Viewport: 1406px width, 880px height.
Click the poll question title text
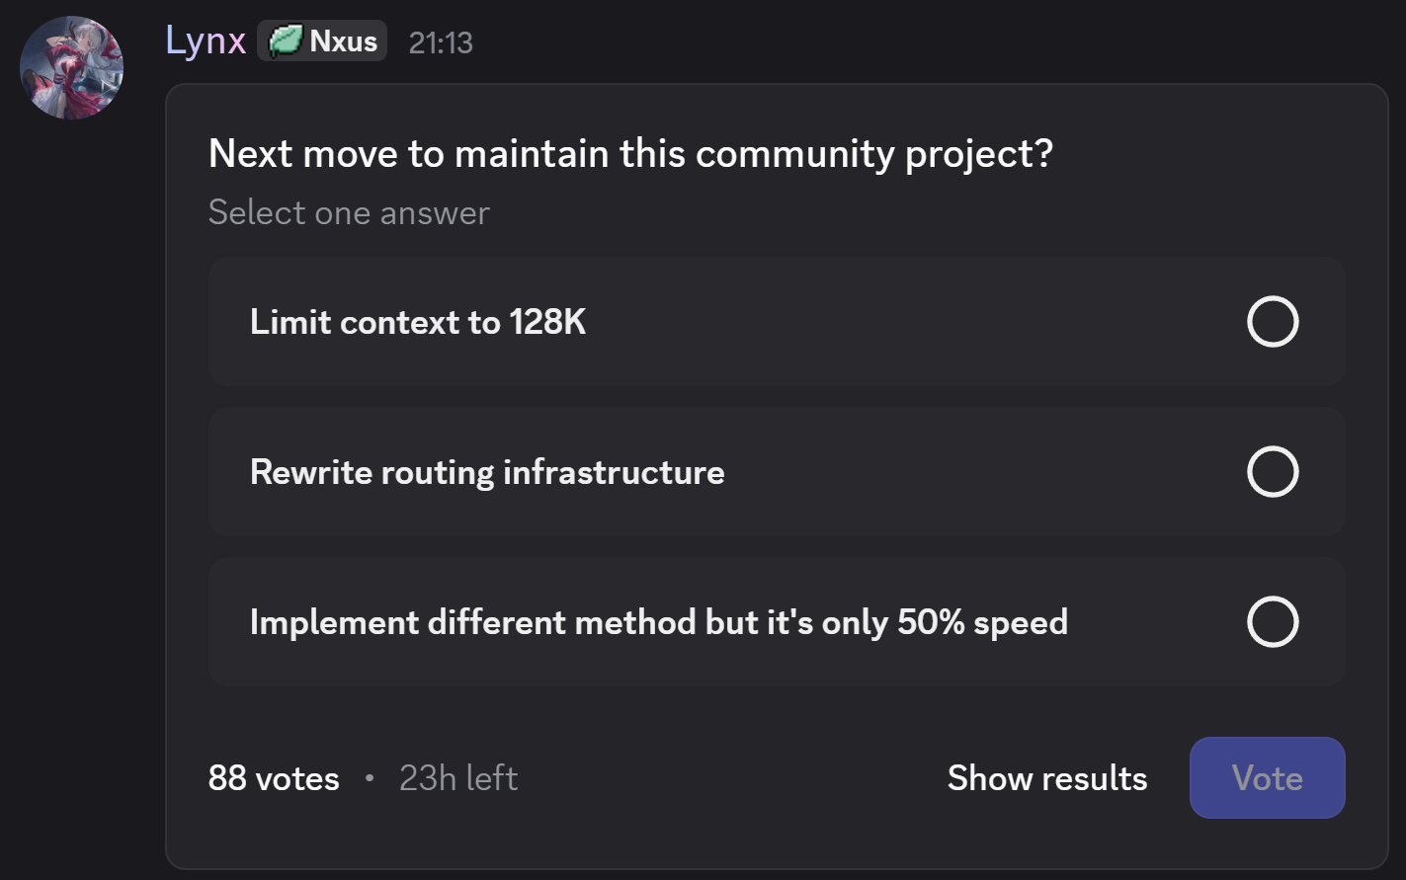click(630, 154)
